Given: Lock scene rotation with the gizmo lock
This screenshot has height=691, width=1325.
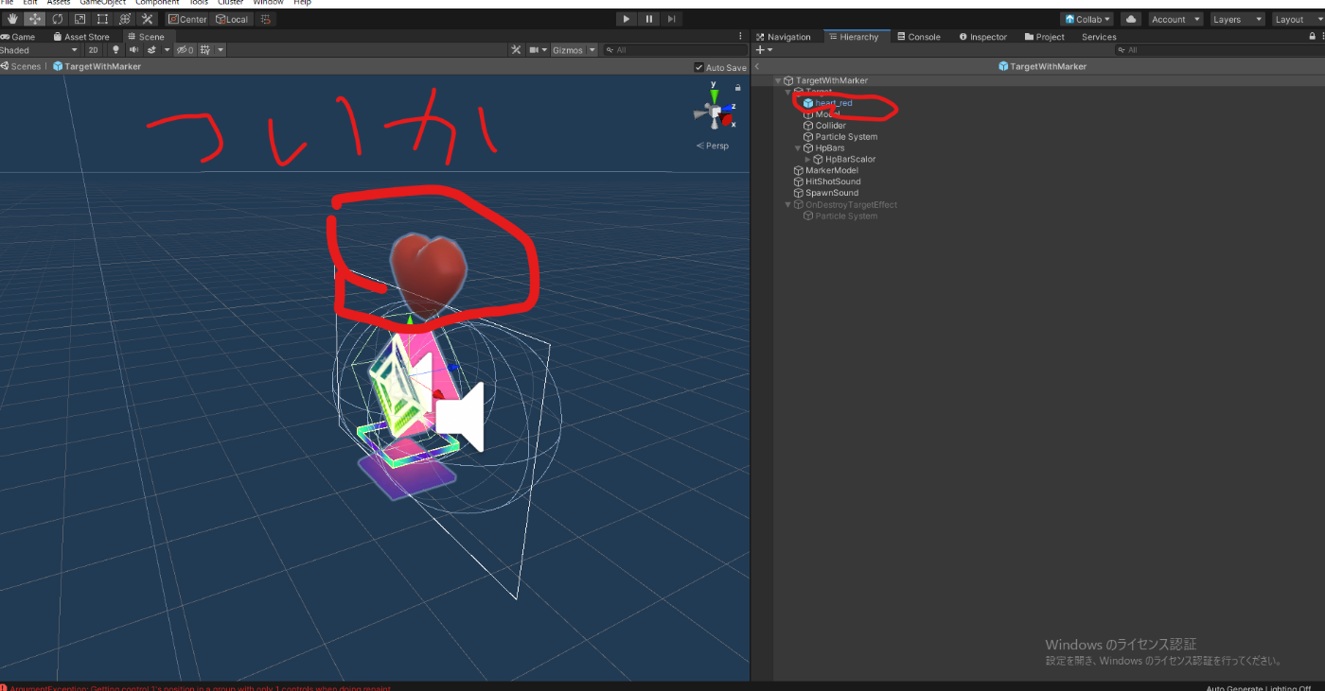Looking at the screenshot, I should [x=737, y=88].
